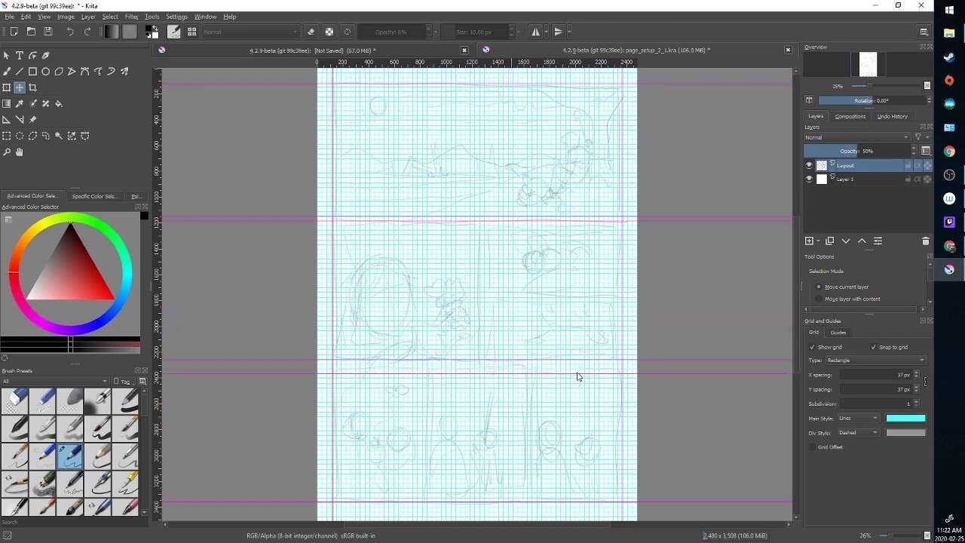965x543 pixels.
Task: Open the Settings menu
Action: 176,17
